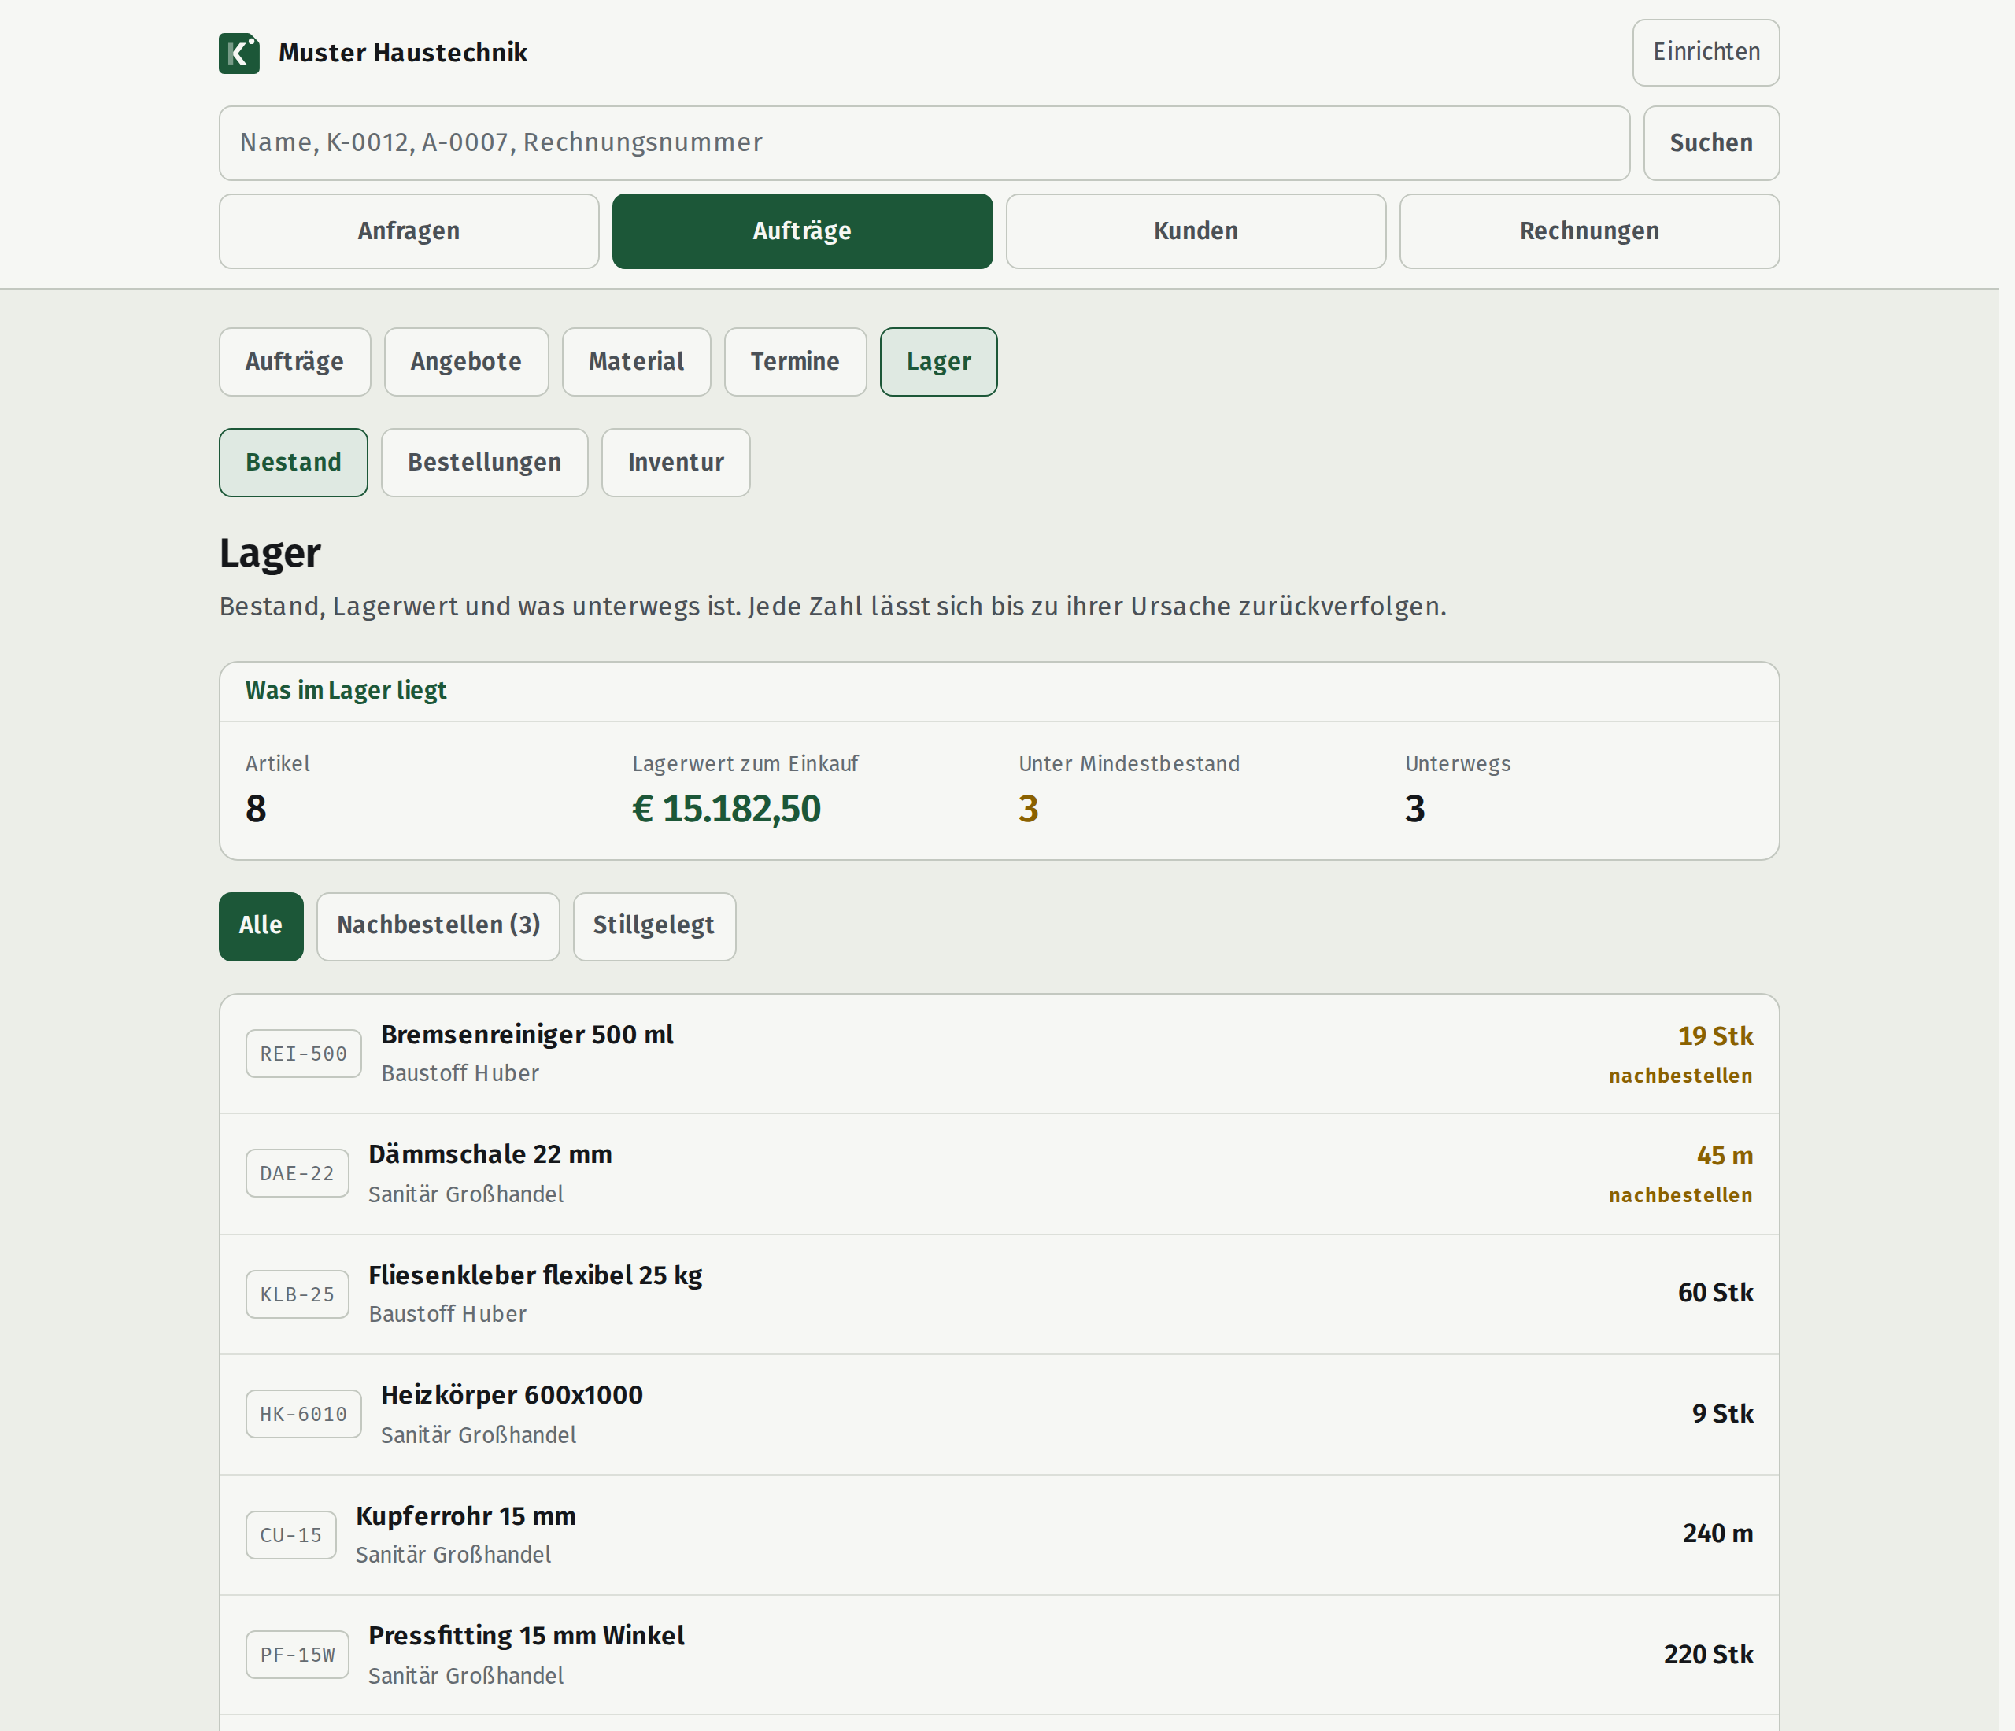Click supplier Sanitär Großhandel under Heizkörper
The image size is (2015, 1731).
479,1435
